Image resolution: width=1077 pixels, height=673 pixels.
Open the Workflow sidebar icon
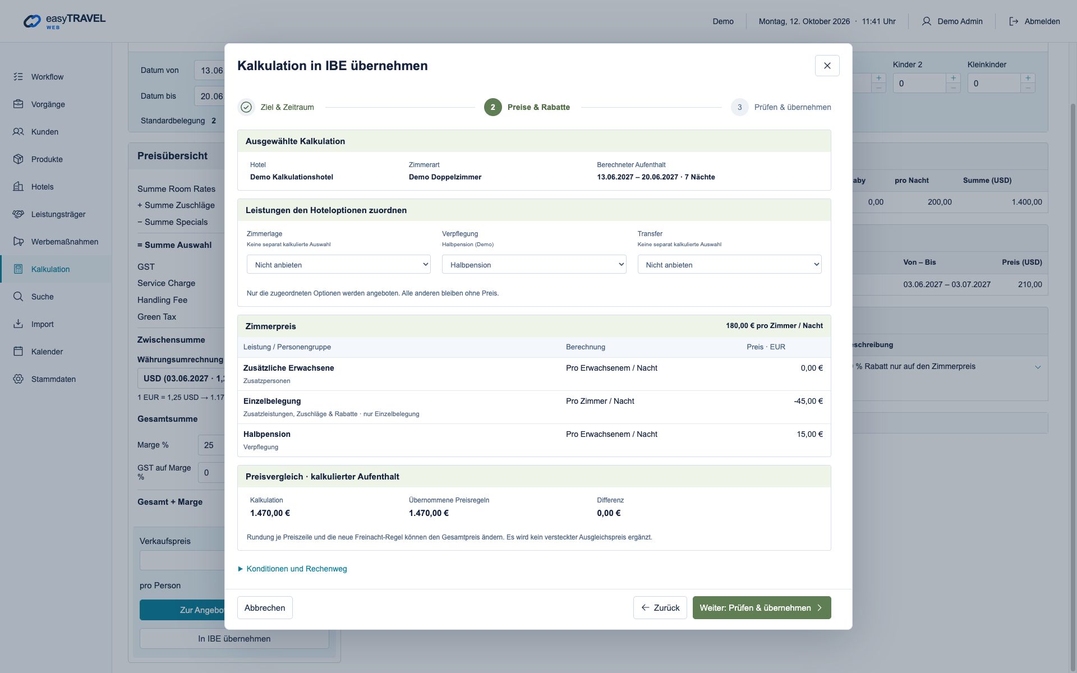click(x=19, y=77)
